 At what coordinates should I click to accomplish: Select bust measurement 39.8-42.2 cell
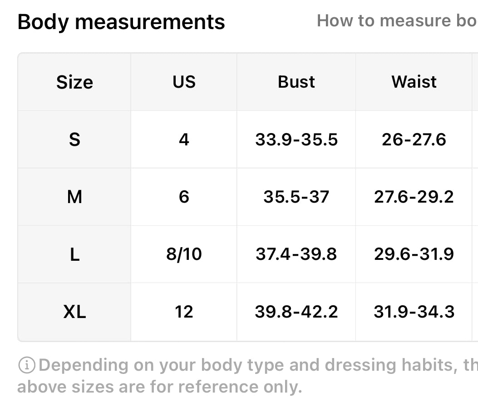click(296, 312)
